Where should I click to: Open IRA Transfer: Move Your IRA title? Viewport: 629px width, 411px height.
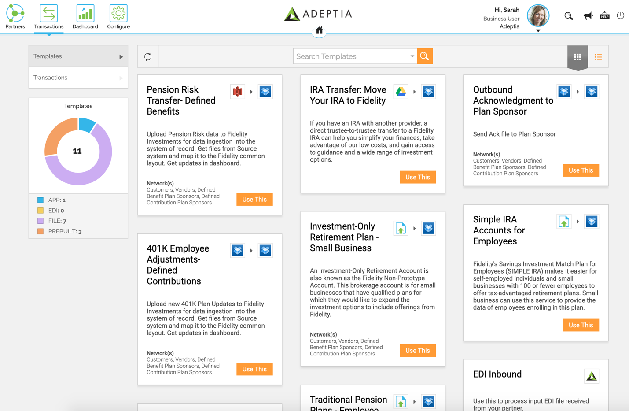348,95
